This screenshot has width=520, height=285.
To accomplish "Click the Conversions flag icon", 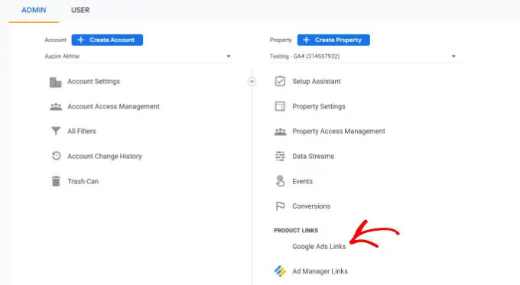I will point(280,206).
